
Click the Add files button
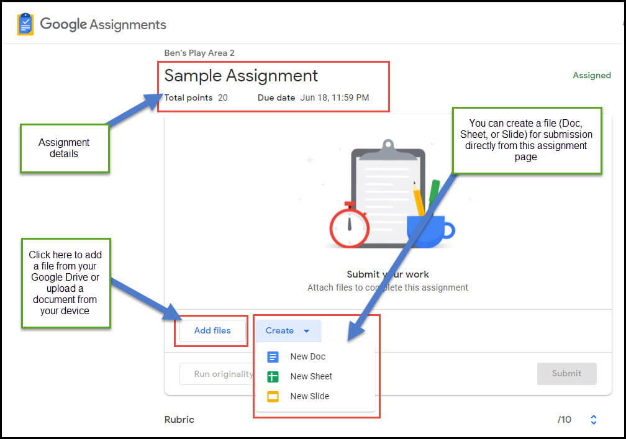[212, 331]
